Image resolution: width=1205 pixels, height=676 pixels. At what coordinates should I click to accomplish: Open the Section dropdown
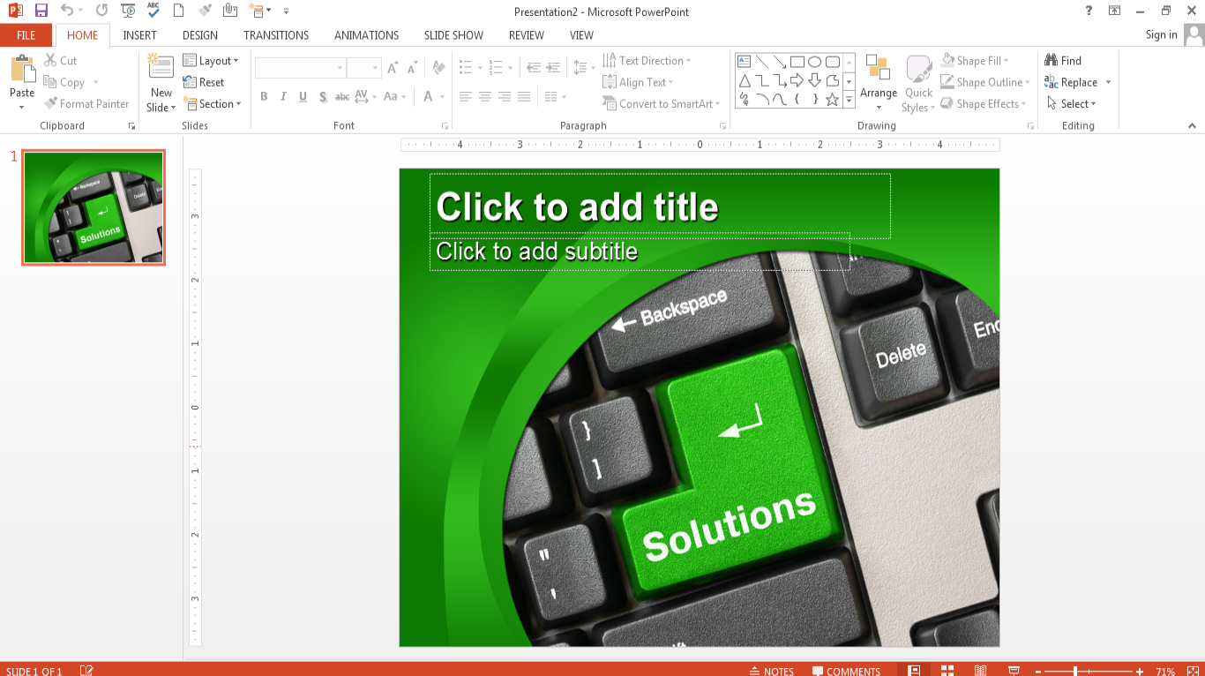point(212,103)
